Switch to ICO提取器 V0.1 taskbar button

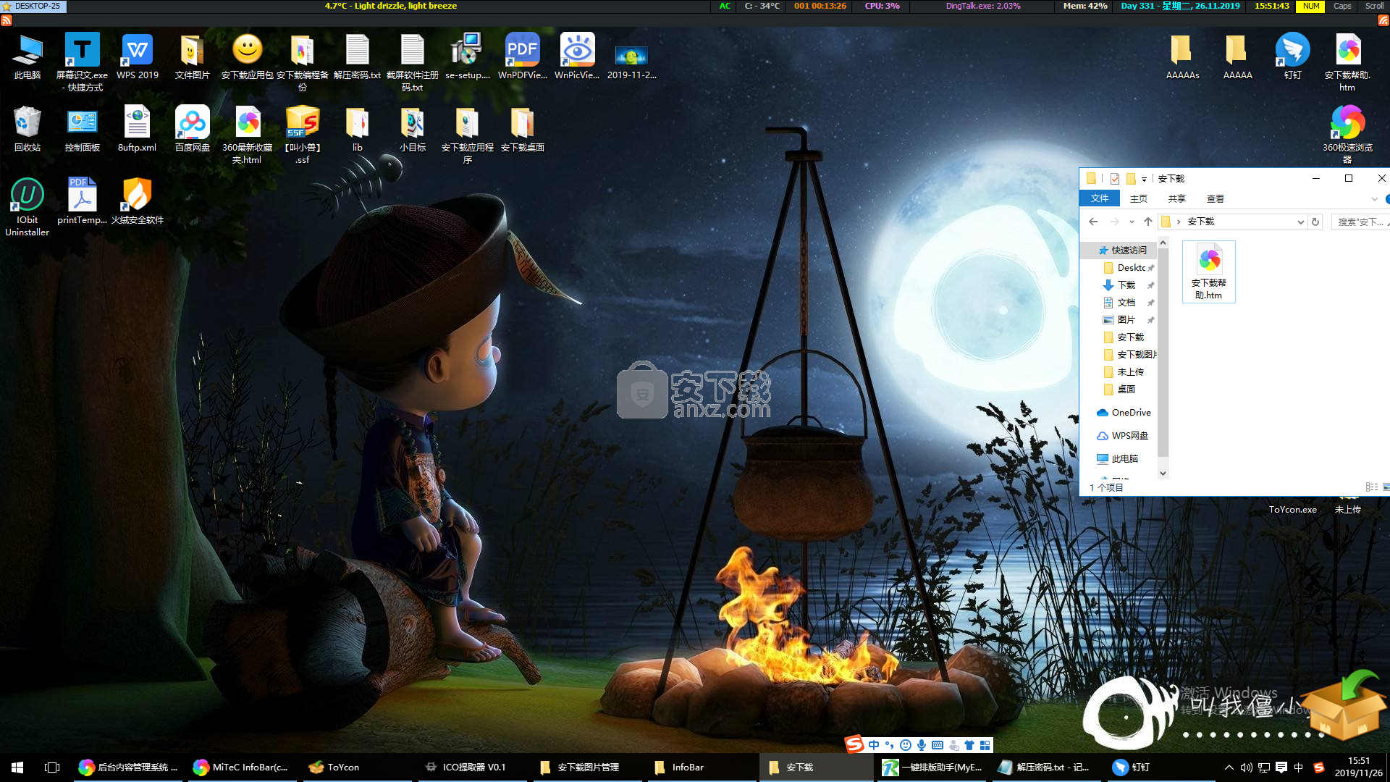coord(472,768)
